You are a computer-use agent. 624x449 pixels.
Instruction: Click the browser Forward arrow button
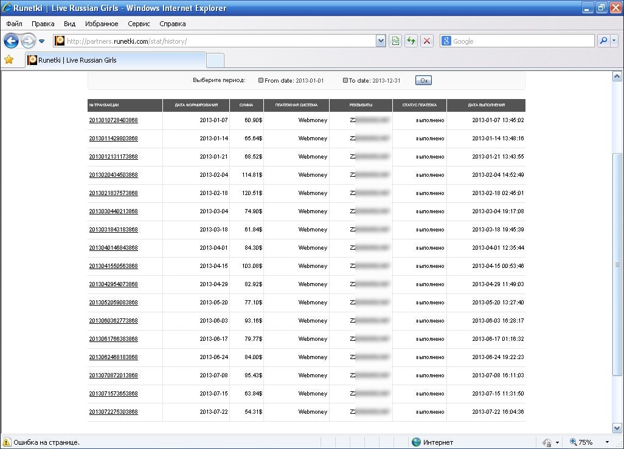pos(28,41)
